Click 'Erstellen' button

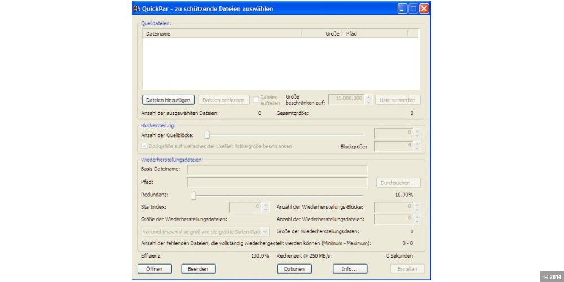click(x=408, y=268)
